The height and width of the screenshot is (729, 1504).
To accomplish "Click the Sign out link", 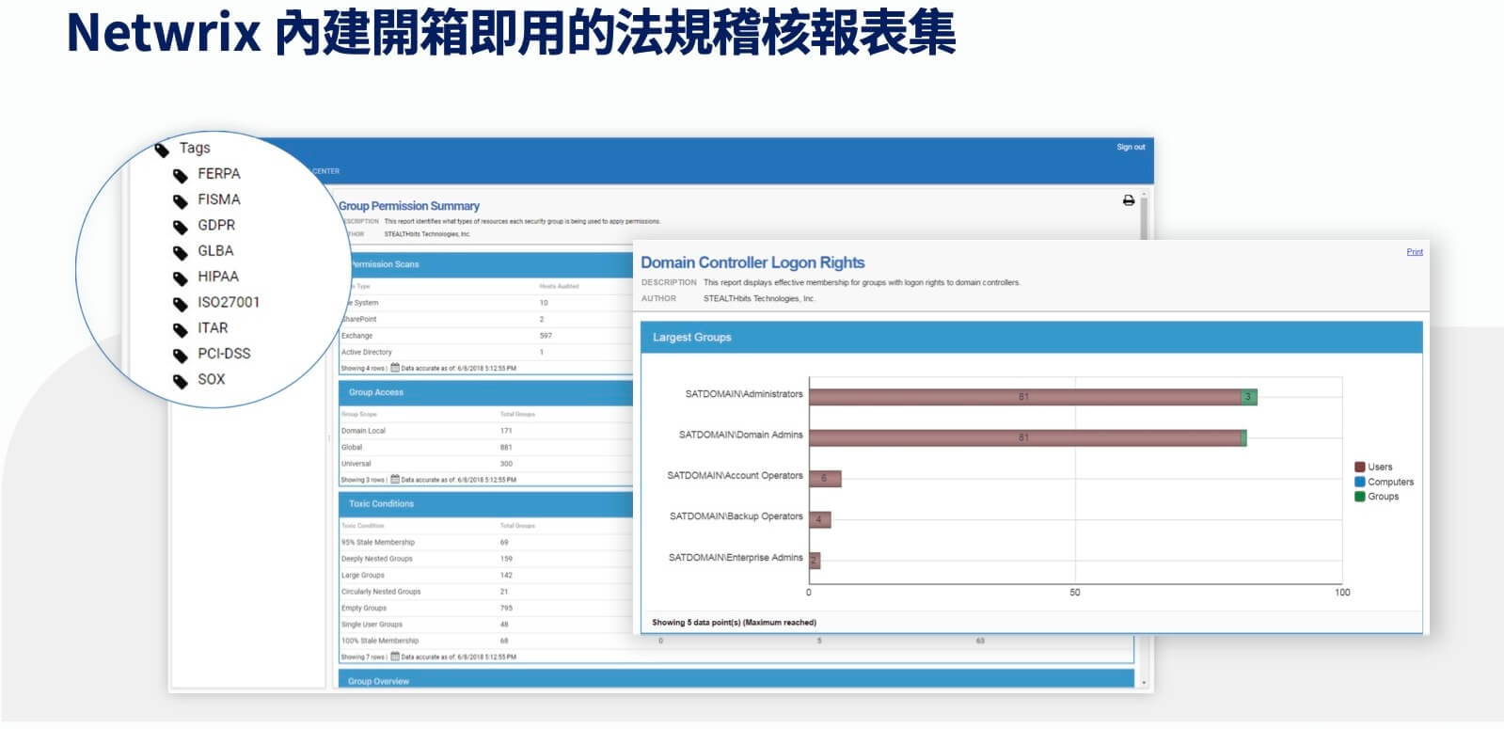I will pos(1131,147).
